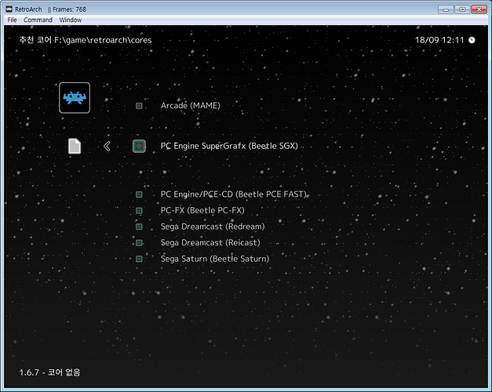Choose PC Engine/PCE-CD (Beetle PCE FAST)
This screenshot has width=492, height=392.
[234, 194]
